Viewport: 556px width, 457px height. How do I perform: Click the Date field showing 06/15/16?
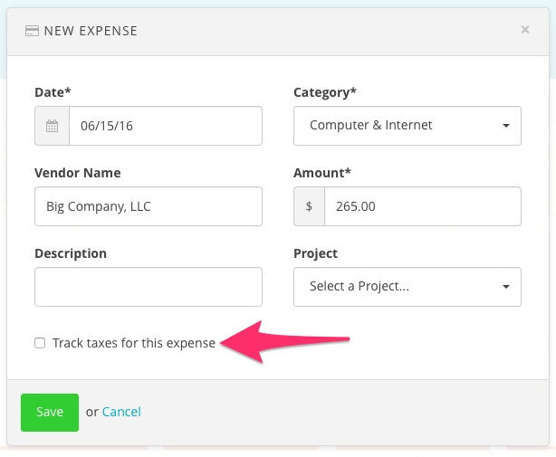pos(166,126)
